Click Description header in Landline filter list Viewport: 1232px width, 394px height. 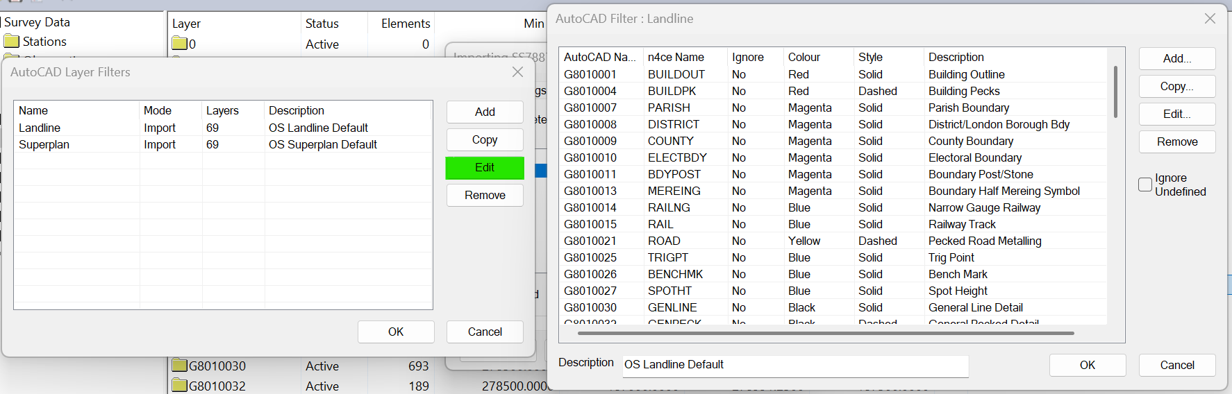(1015, 57)
